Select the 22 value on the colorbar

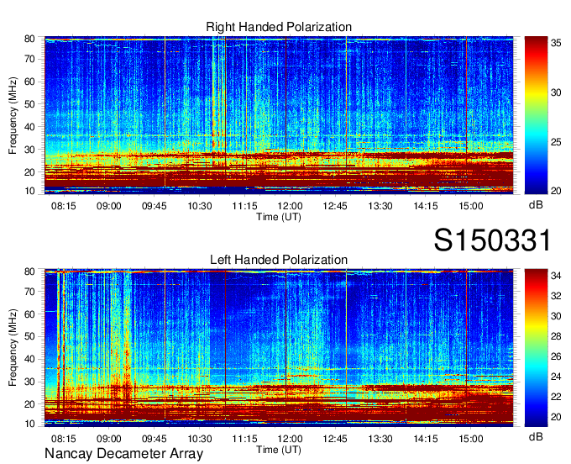click(556, 397)
